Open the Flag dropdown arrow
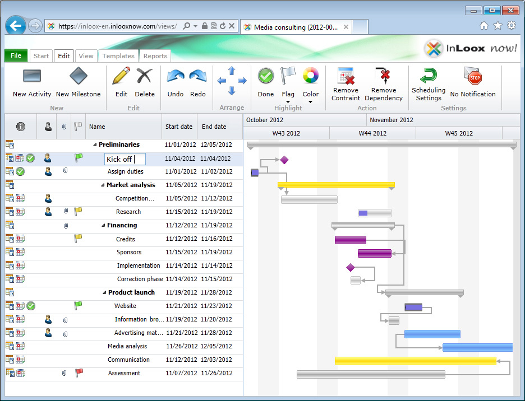The width and height of the screenshot is (525, 401). (288, 102)
